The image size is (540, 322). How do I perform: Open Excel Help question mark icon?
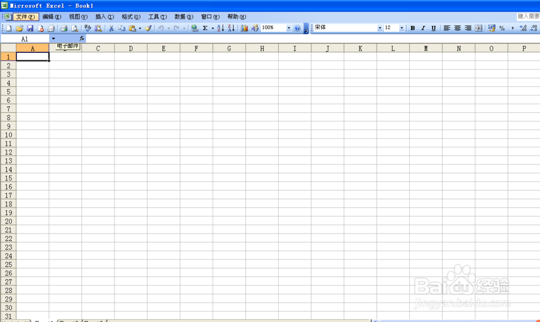point(298,28)
